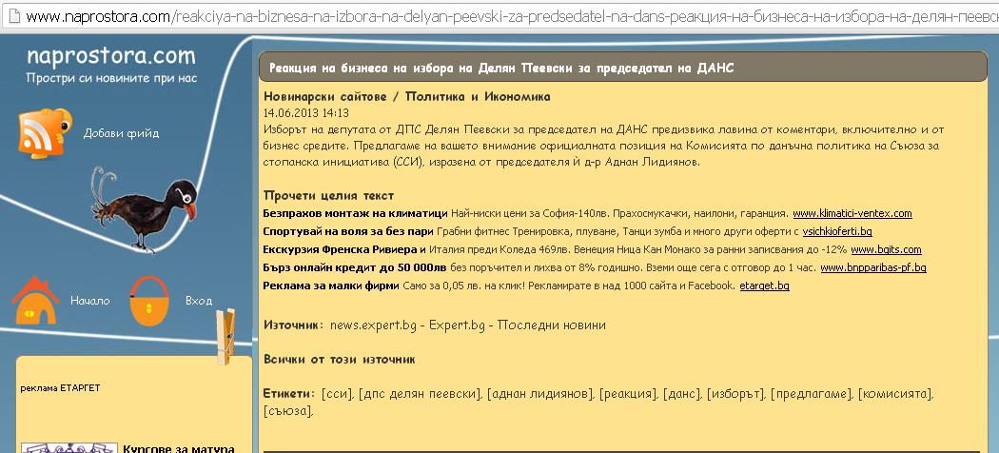Open the www.bgits.com ad link
Image resolution: width=999 pixels, height=453 pixels.
coord(886,249)
